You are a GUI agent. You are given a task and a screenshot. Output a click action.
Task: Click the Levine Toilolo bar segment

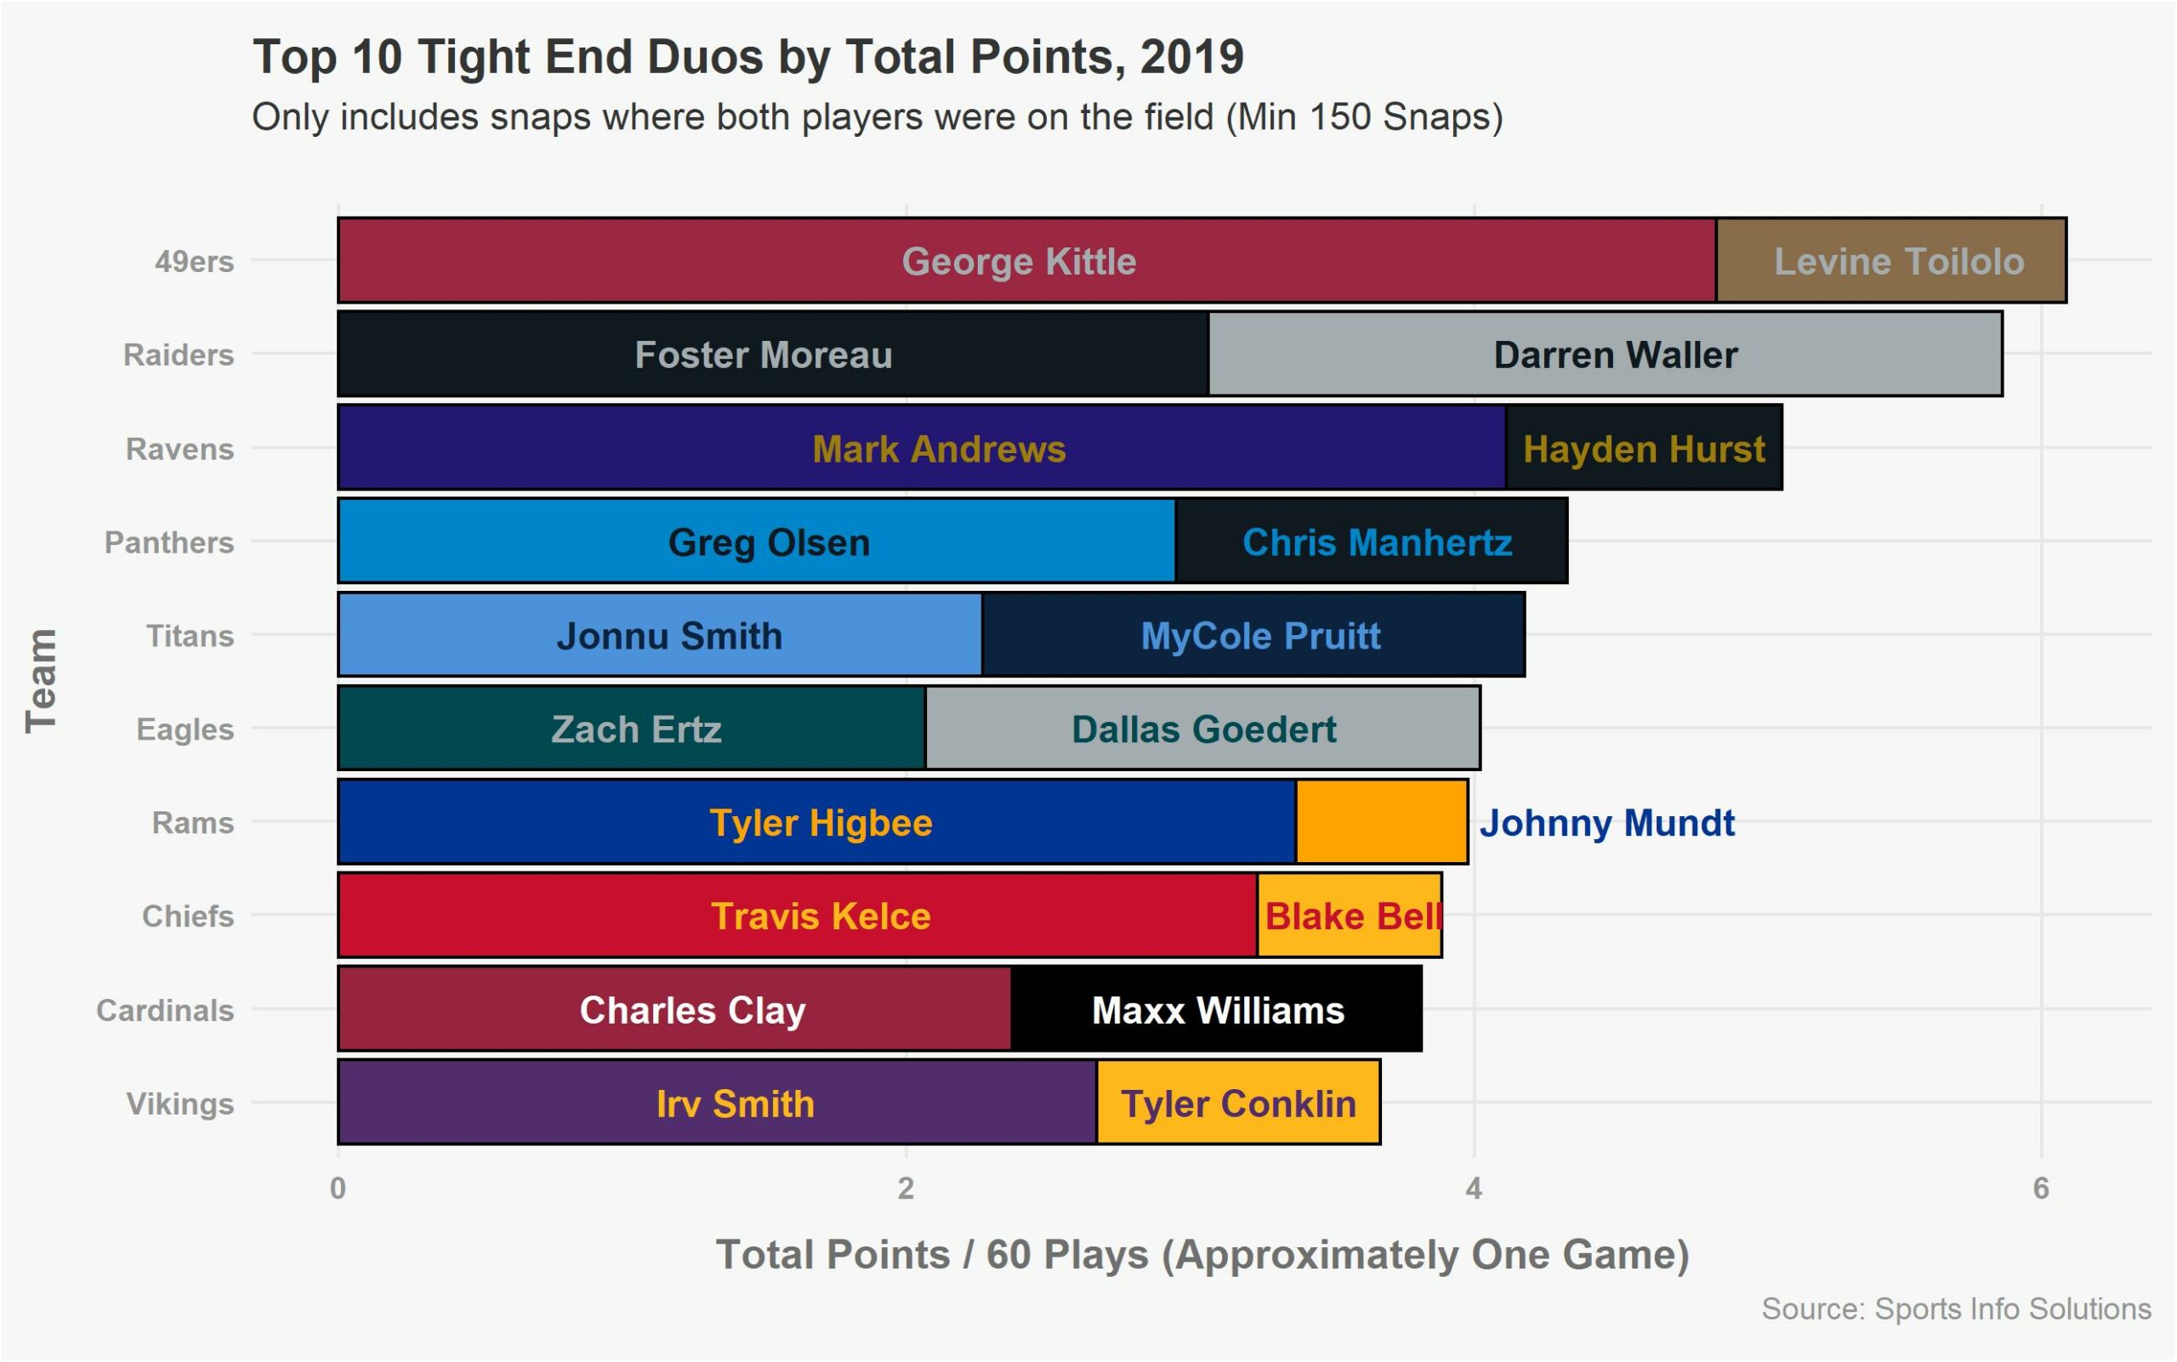point(1890,261)
